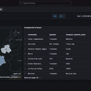Click the STAR network name cell
Screen dimensions: 91x91
(x=68, y=64)
